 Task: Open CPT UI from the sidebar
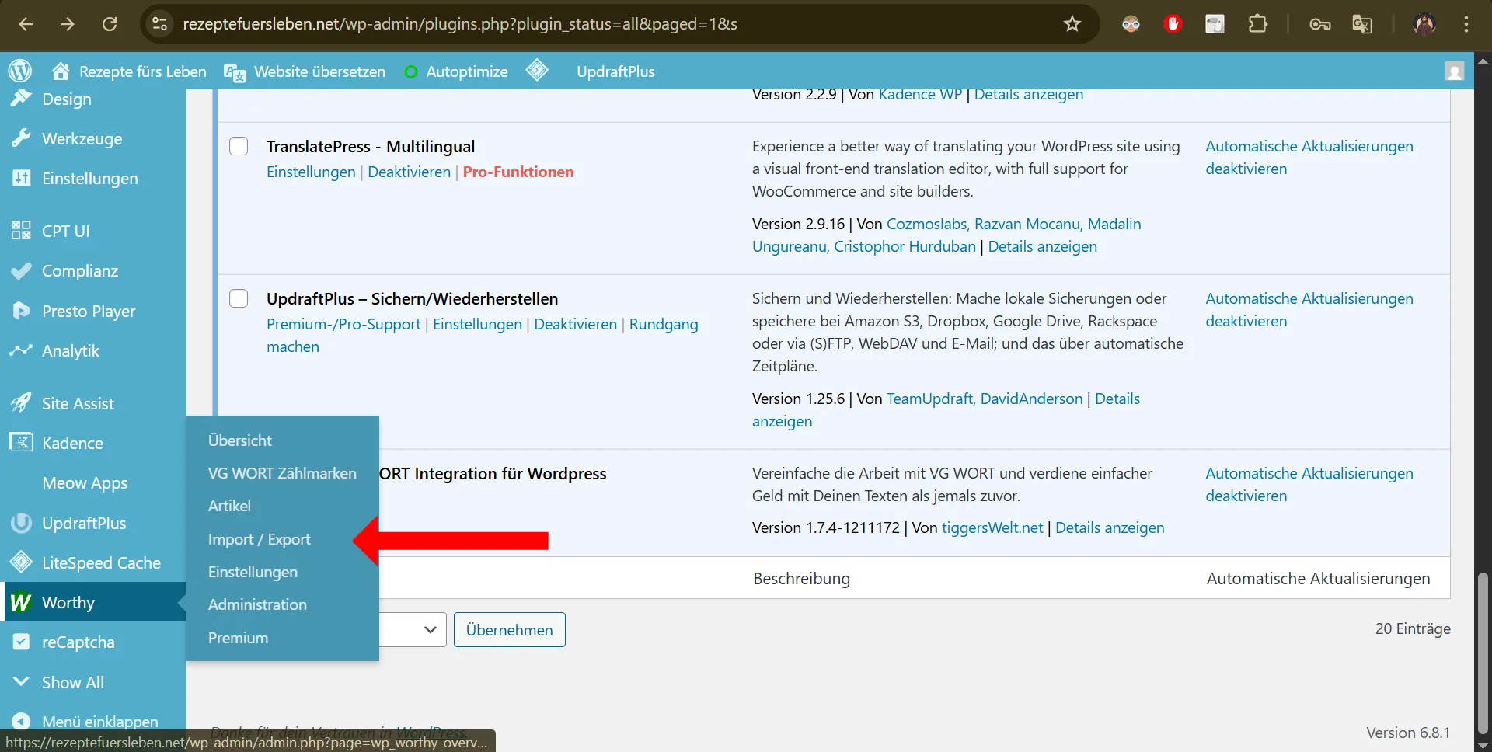[x=64, y=231]
